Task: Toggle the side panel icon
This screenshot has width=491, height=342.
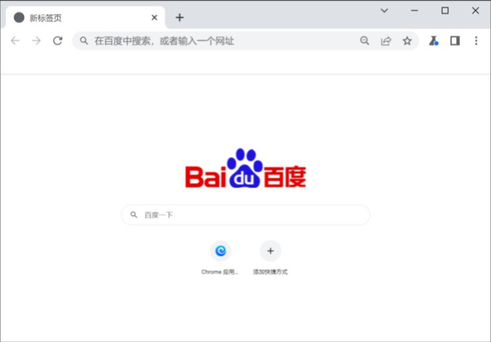Action: click(x=455, y=41)
